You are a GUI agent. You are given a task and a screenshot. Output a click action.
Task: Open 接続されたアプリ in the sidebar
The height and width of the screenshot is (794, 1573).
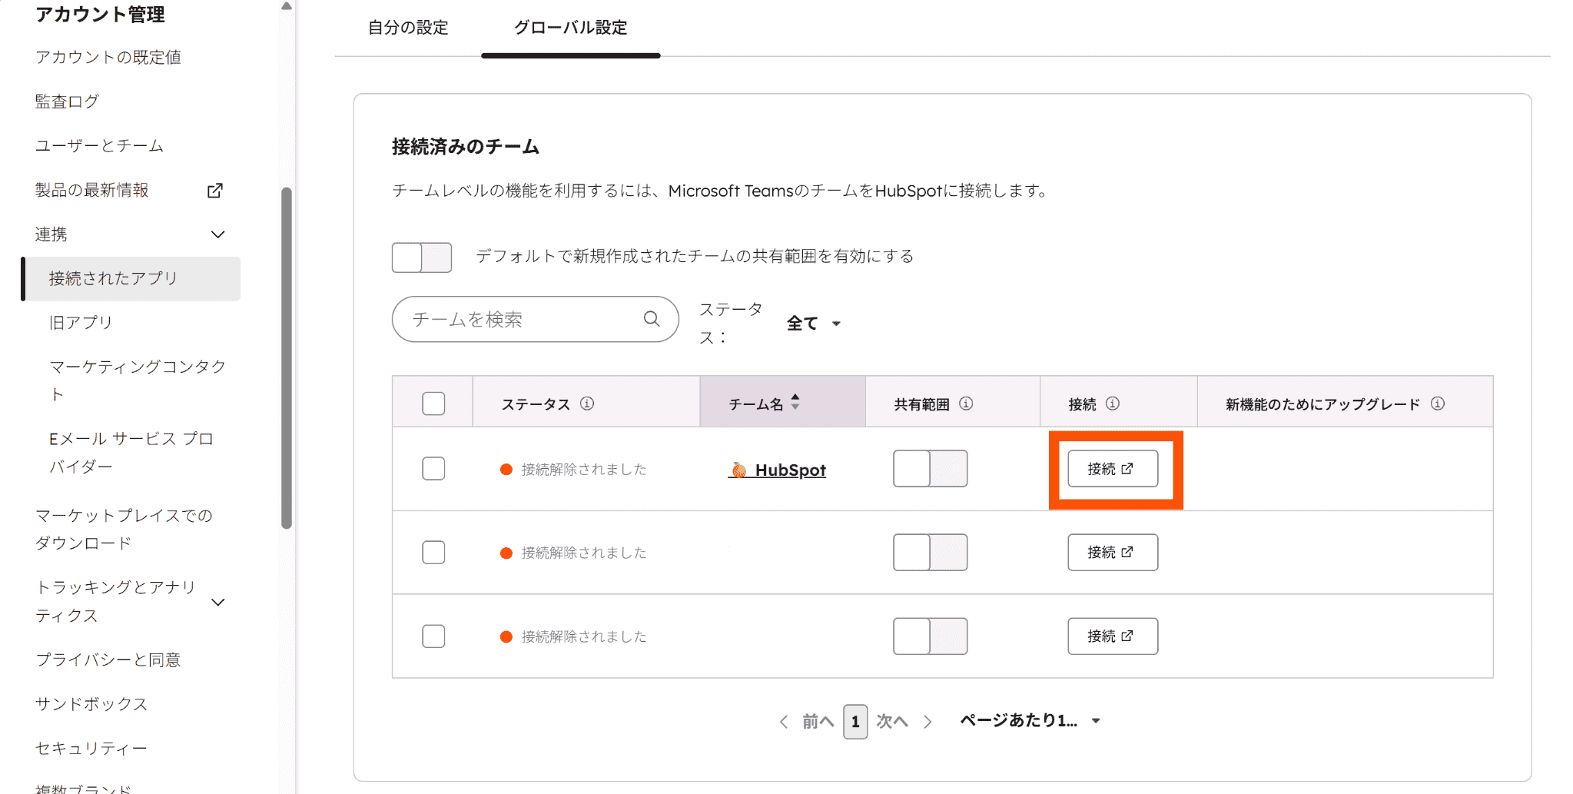click(x=114, y=278)
